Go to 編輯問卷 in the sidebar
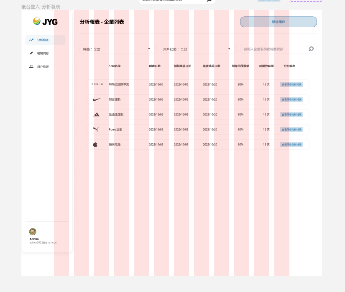This screenshot has width=345, height=292. (43, 53)
